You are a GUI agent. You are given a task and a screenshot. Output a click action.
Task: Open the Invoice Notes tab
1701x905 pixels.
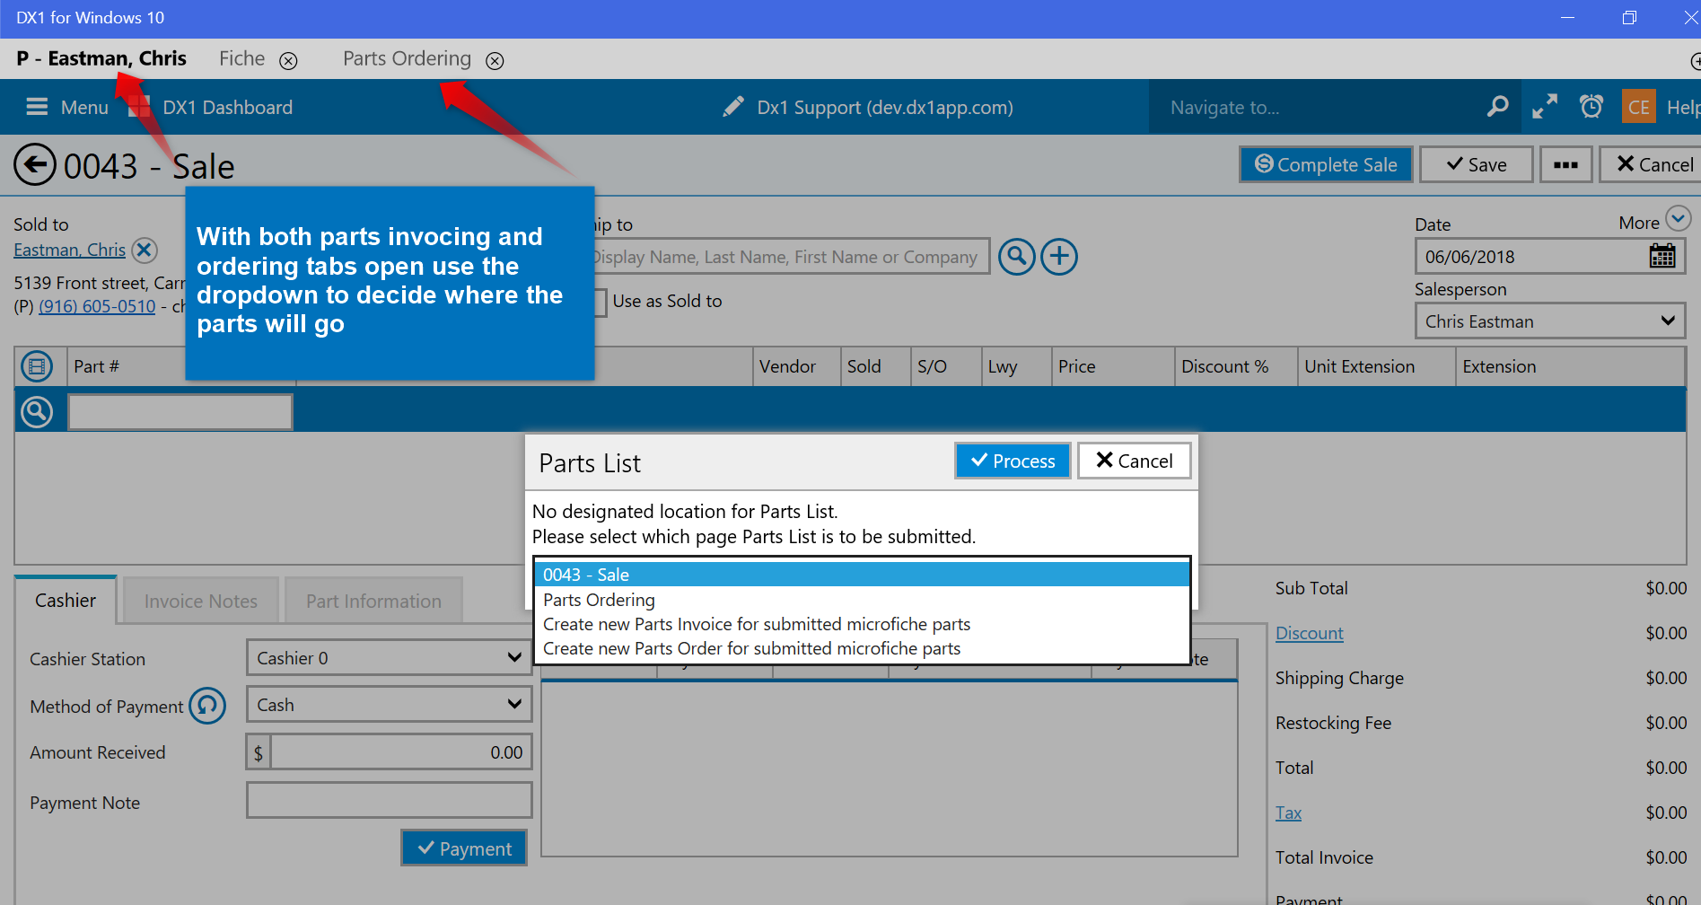point(201,602)
